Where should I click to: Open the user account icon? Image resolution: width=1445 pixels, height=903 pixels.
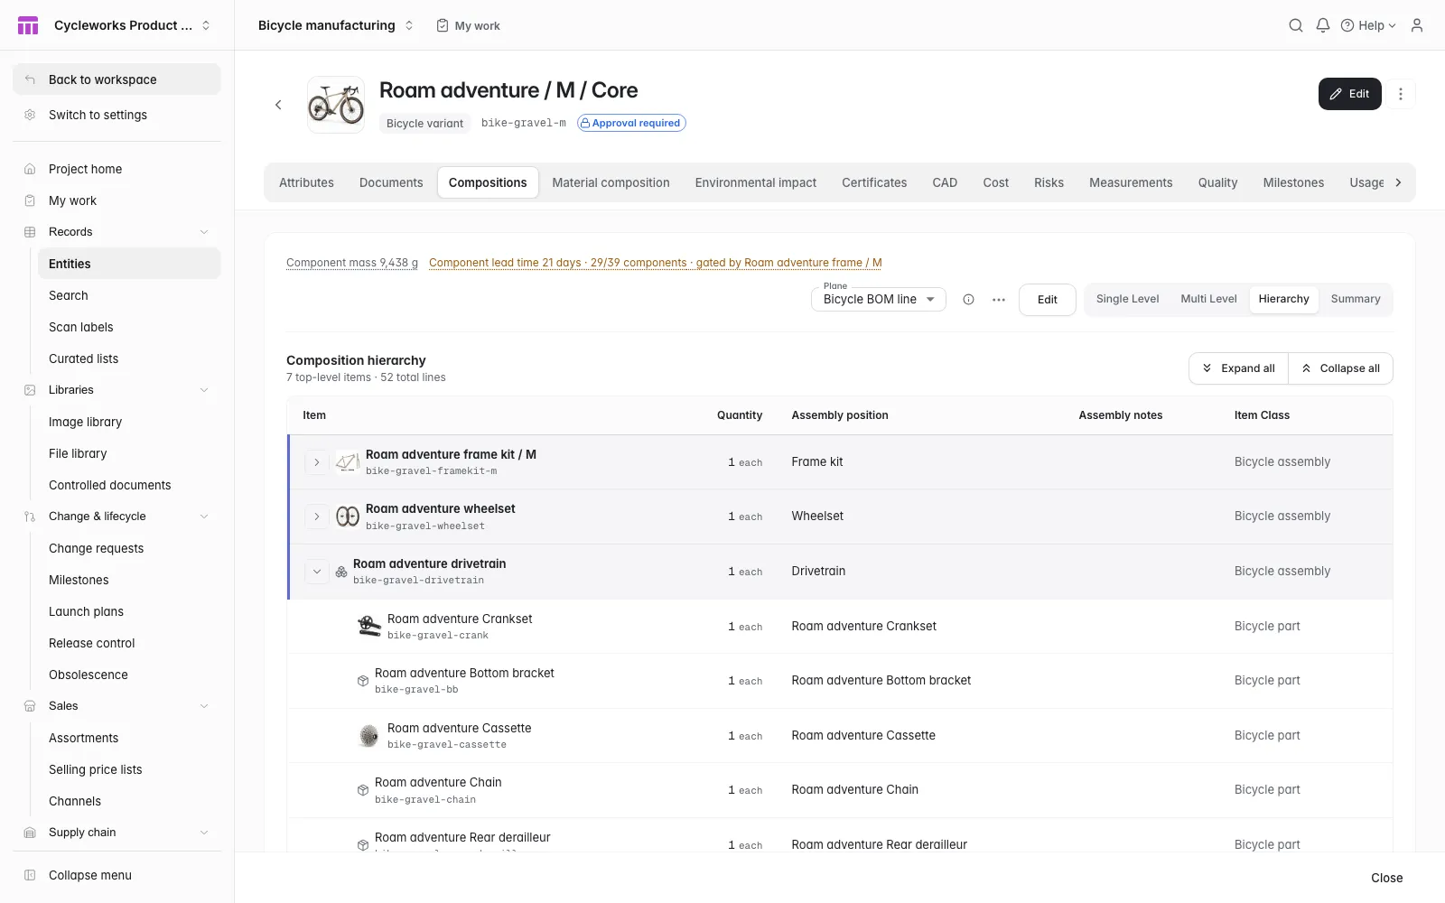[1416, 25]
